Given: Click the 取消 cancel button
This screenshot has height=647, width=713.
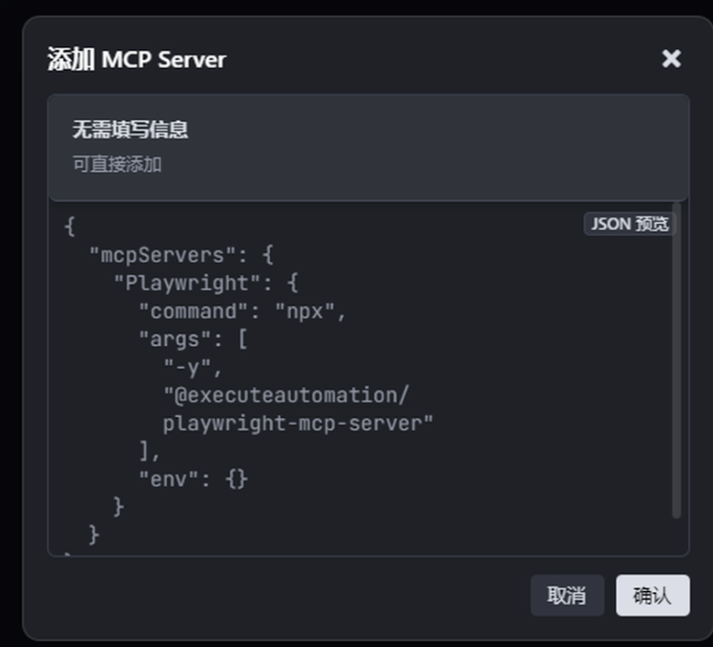Looking at the screenshot, I should click(567, 595).
